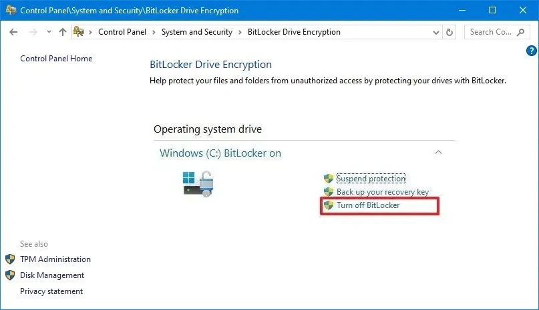Click Turn off BitLocker link
The image size is (539, 310).
click(x=368, y=205)
